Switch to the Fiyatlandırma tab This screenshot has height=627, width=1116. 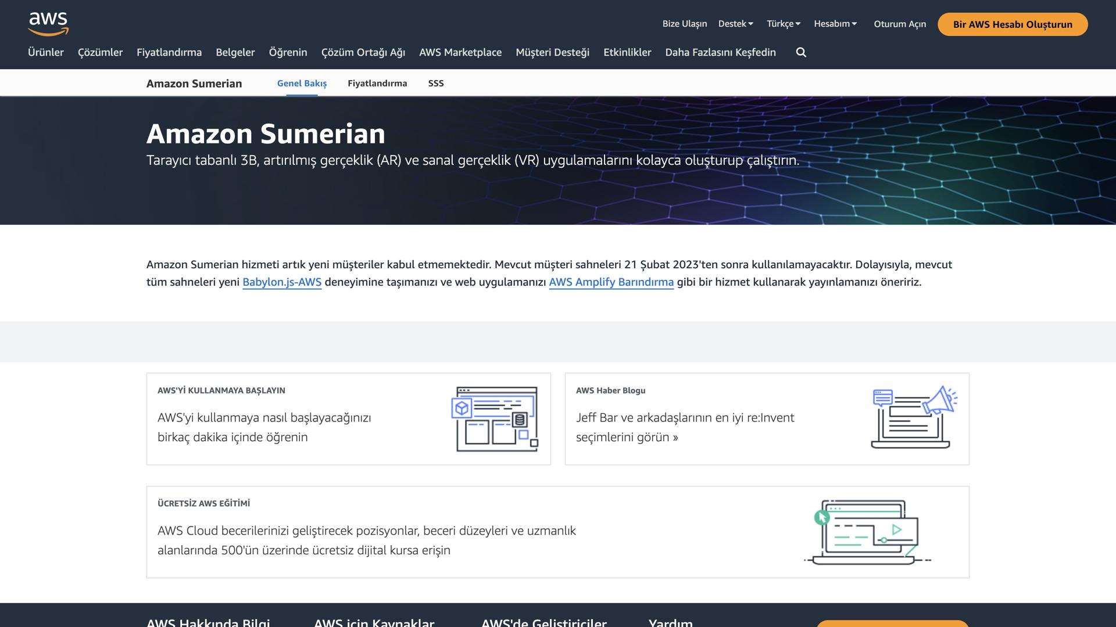[x=377, y=83]
